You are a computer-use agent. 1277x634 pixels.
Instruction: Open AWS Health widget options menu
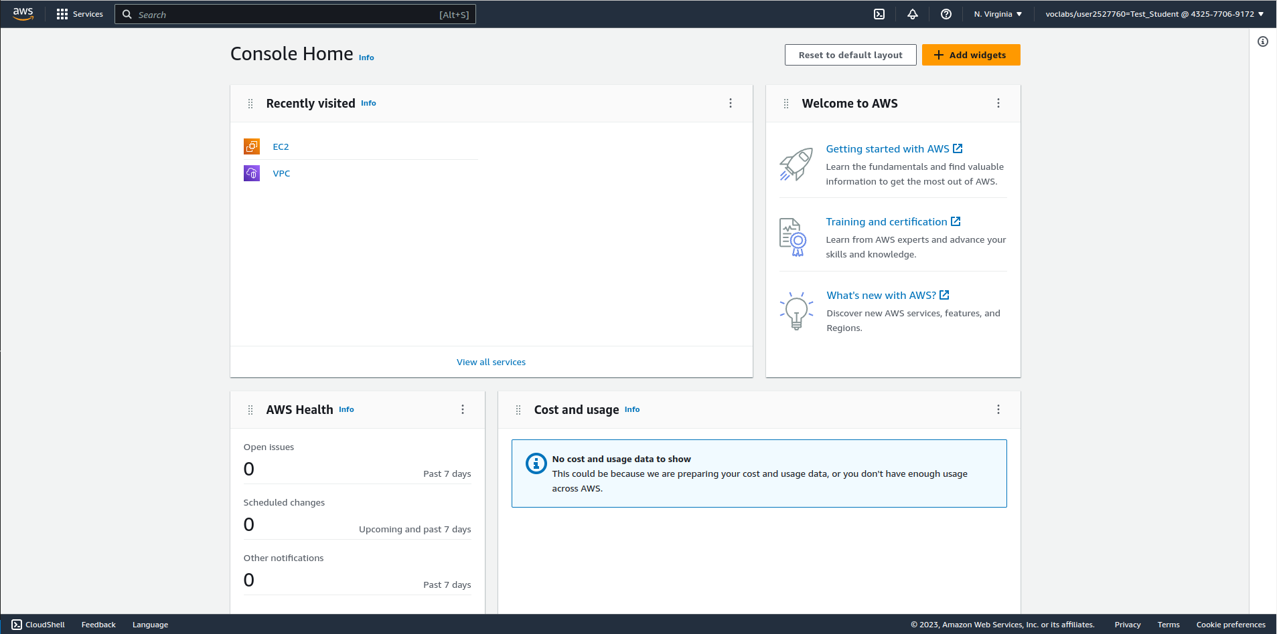tap(463, 409)
